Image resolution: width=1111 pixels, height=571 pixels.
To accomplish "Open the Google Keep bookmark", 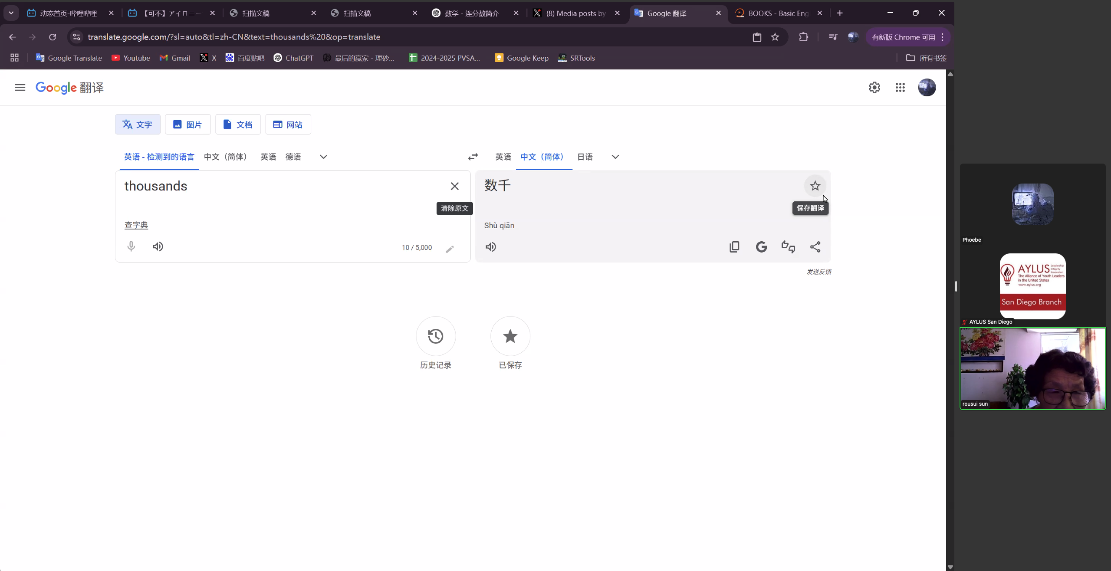I will [522, 58].
